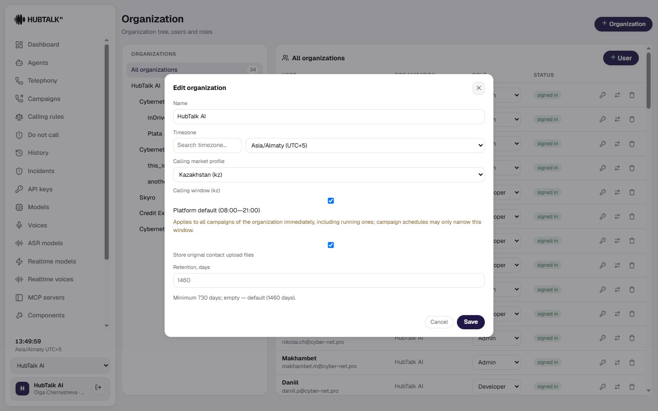This screenshot has height=411, width=658.
Task: Select All organizations in the tree
Action: pos(194,69)
